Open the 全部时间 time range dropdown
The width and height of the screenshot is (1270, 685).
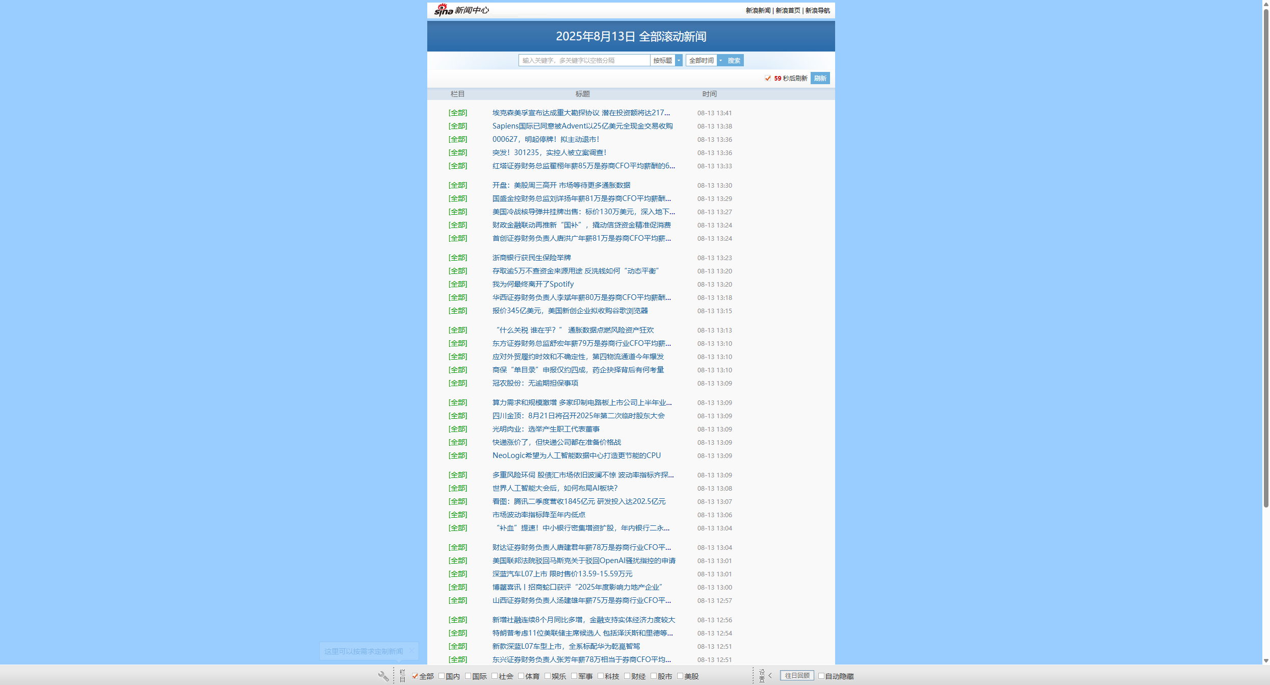click(705, 60)
